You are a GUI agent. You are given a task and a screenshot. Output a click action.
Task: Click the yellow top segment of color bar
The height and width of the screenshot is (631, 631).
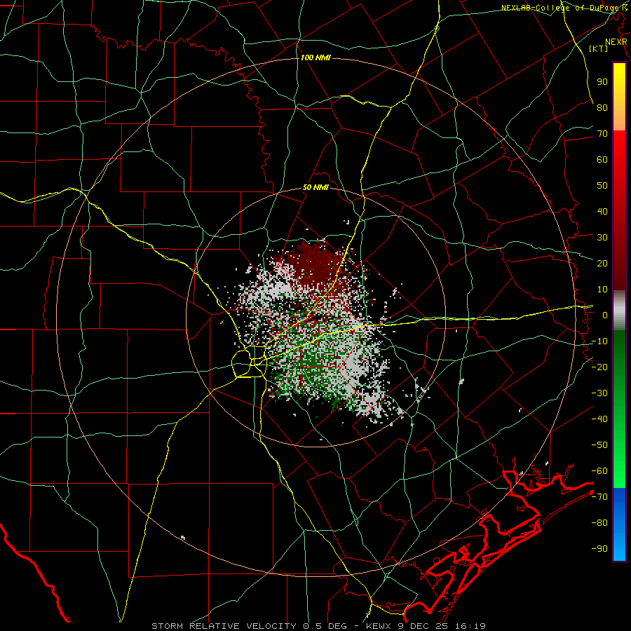click(x=619, y=97)
